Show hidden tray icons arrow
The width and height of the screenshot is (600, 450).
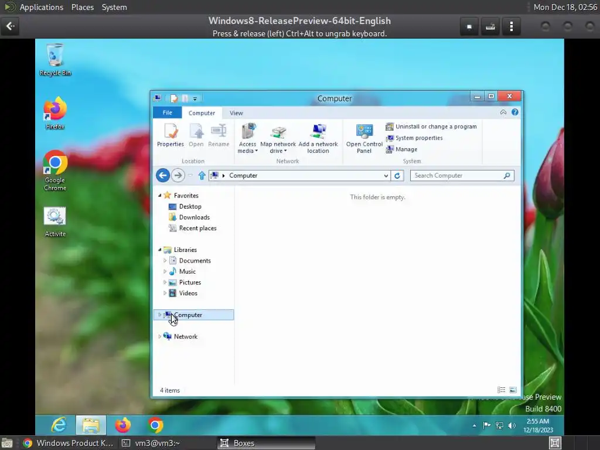[475, 425]
